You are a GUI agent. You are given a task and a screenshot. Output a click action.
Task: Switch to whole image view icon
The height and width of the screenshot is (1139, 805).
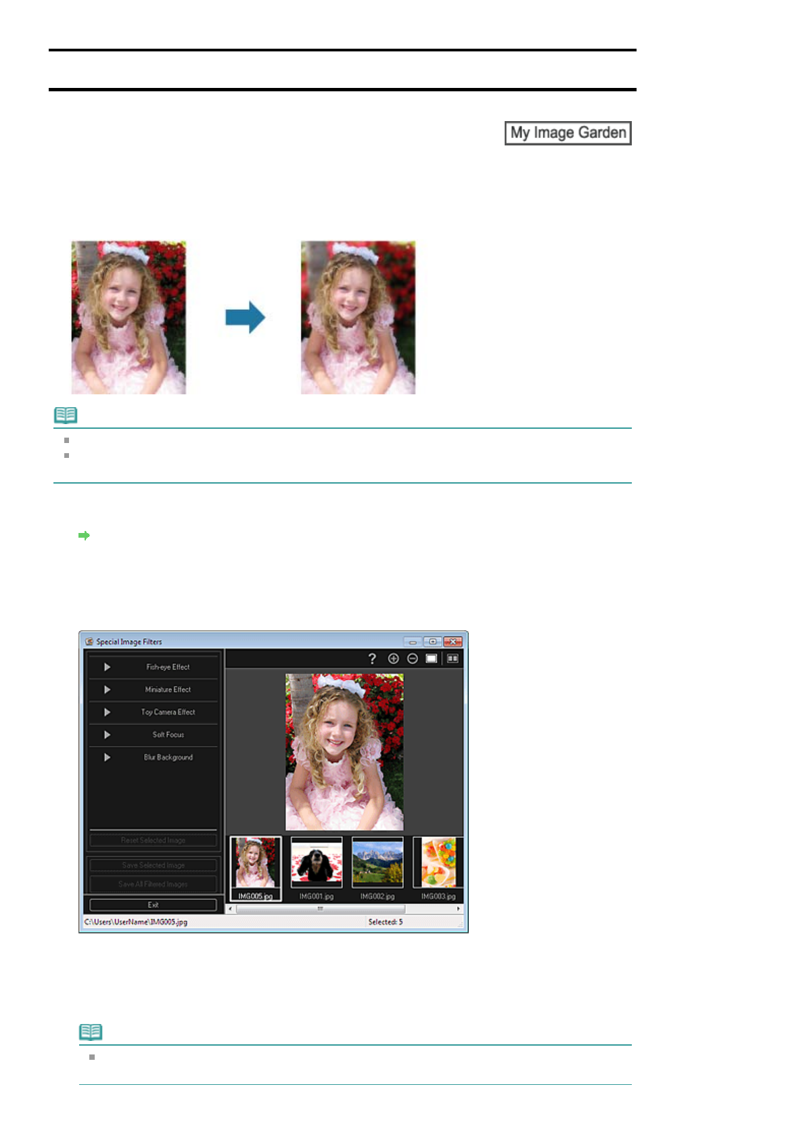pyautogui.click(x=432, y=658)
